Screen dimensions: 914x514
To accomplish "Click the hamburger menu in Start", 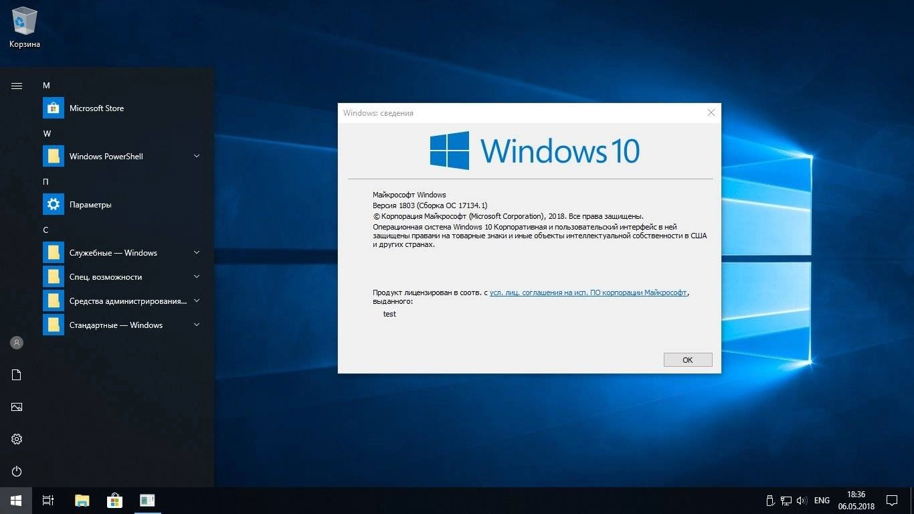I will click(x=17, y=86).
